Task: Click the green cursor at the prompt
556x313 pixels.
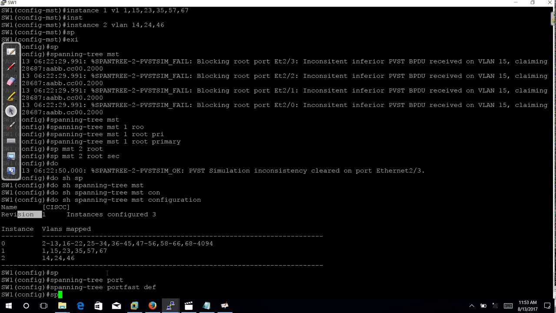Action: point(60,295)
